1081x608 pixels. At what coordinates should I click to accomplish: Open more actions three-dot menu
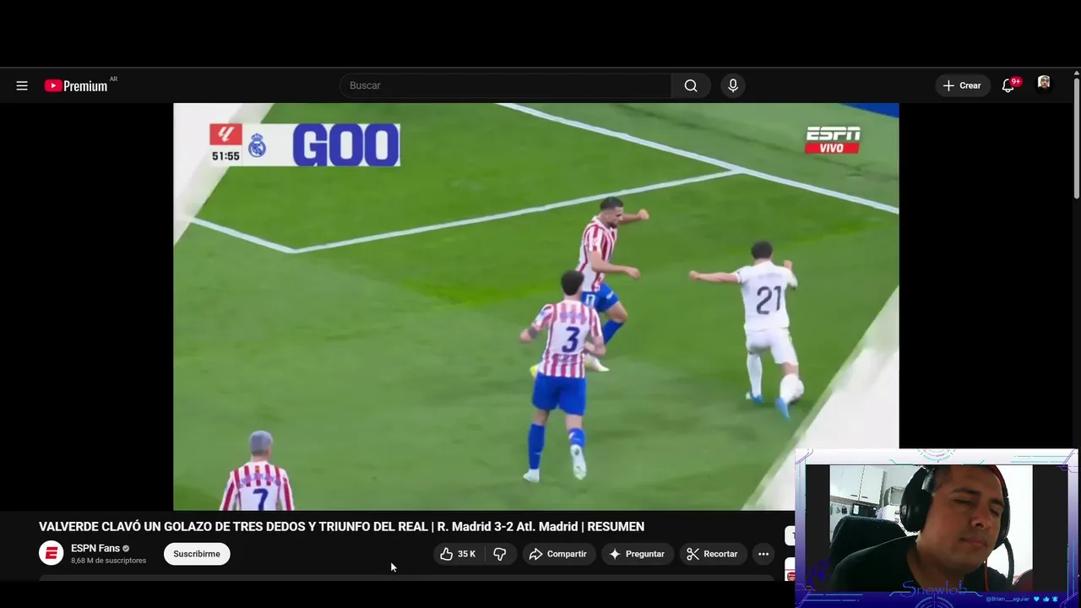pyautogui.click(x=763, y=554)
